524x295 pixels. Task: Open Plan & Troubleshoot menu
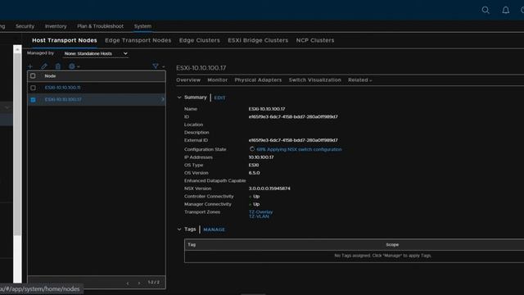click(100, 26)
